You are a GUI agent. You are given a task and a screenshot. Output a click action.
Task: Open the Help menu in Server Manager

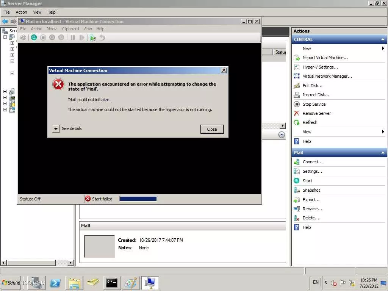[52, 12]
